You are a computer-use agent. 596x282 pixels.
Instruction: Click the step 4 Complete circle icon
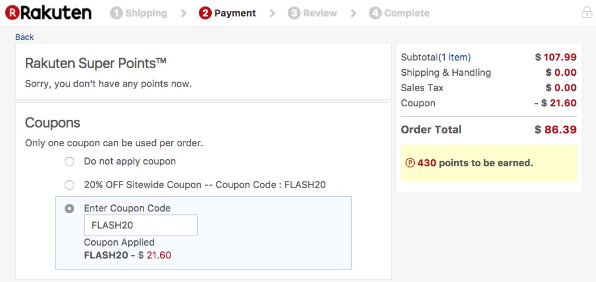click(375, 13)
